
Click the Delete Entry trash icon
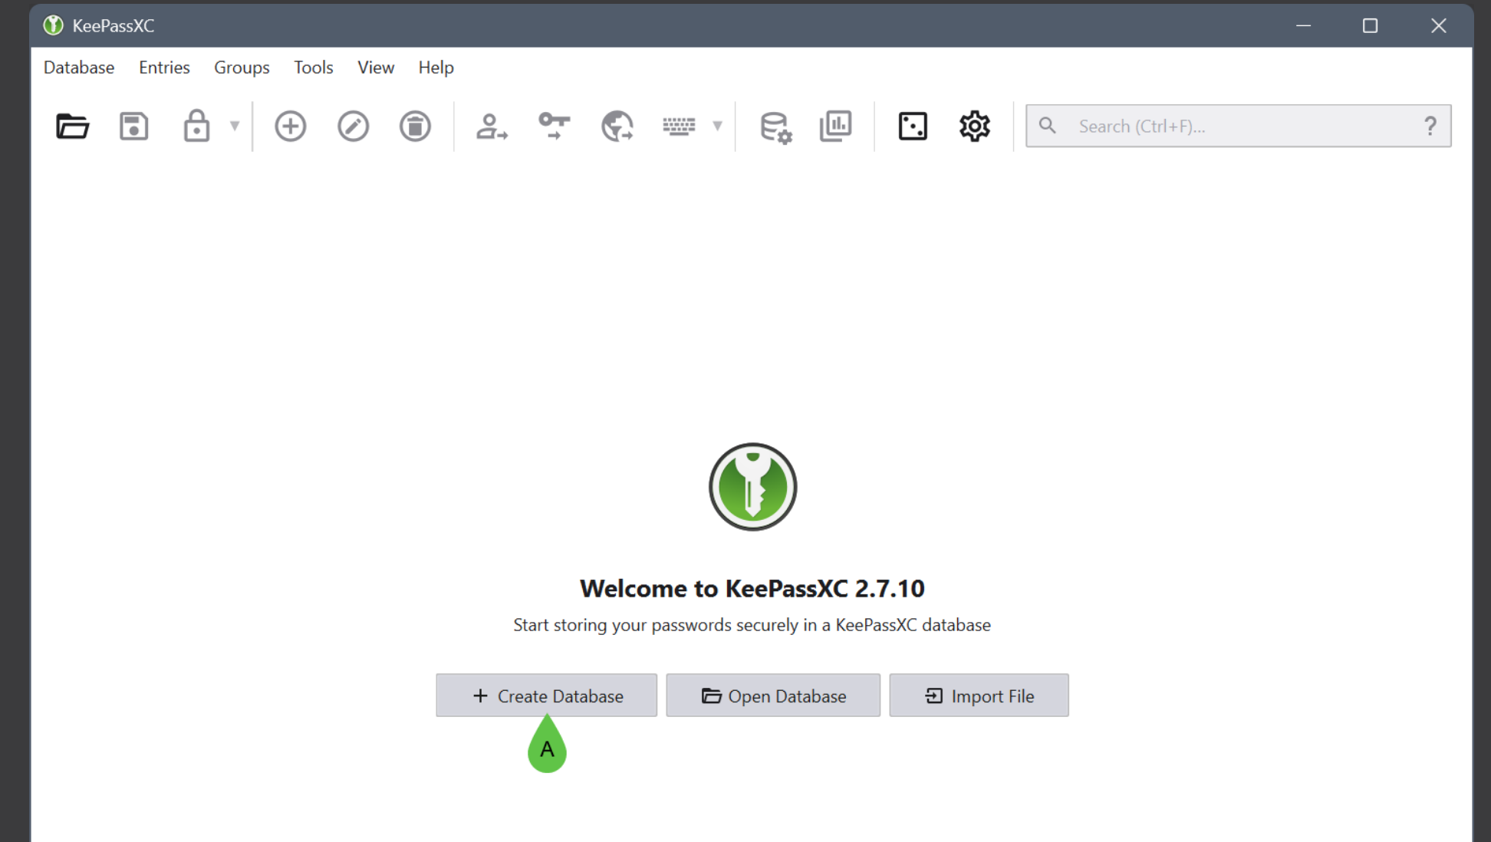415,126
